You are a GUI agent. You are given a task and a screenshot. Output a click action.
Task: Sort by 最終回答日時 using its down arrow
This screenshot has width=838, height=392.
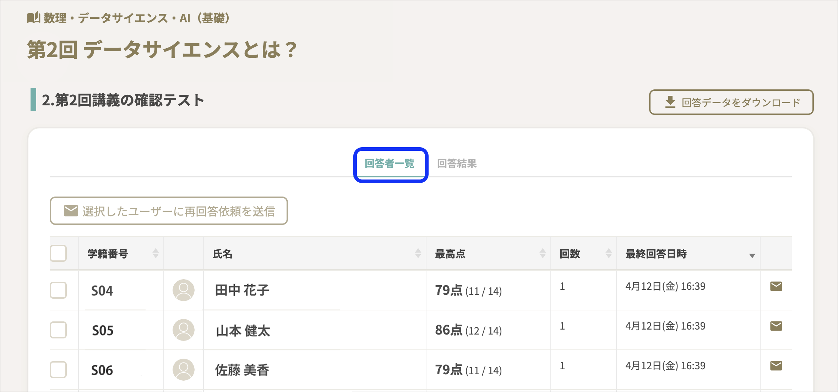(752, 256)
